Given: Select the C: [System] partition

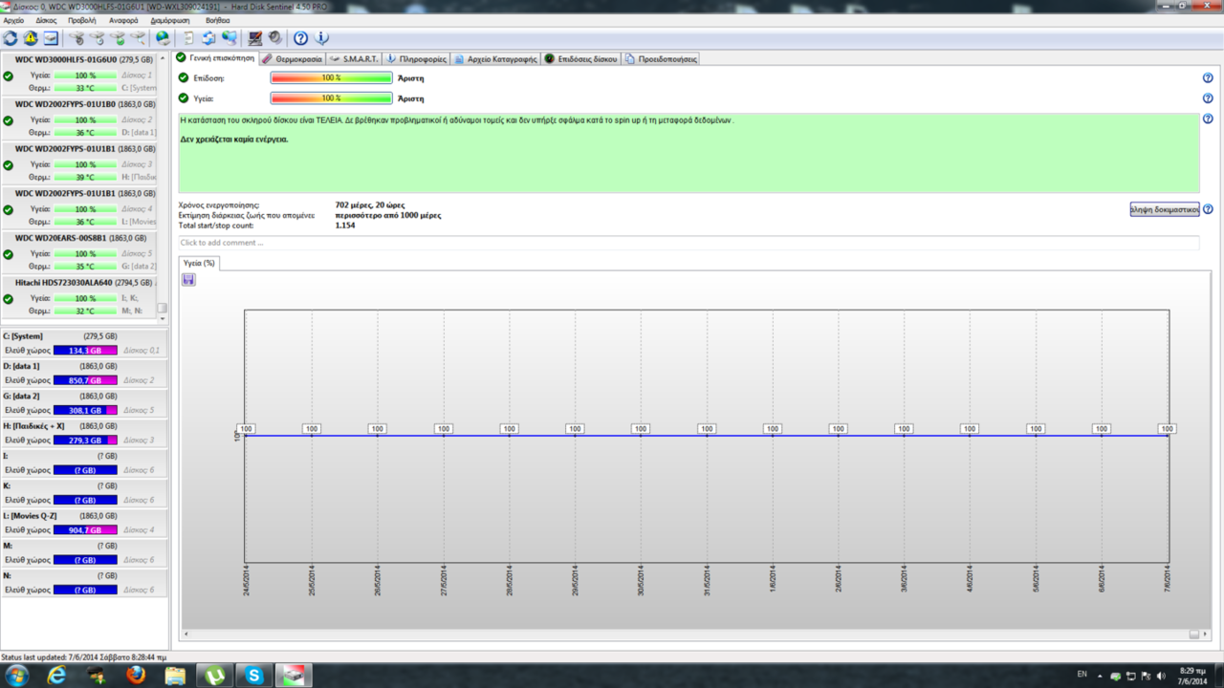Looking at the screenshot, I should point(84,343).
